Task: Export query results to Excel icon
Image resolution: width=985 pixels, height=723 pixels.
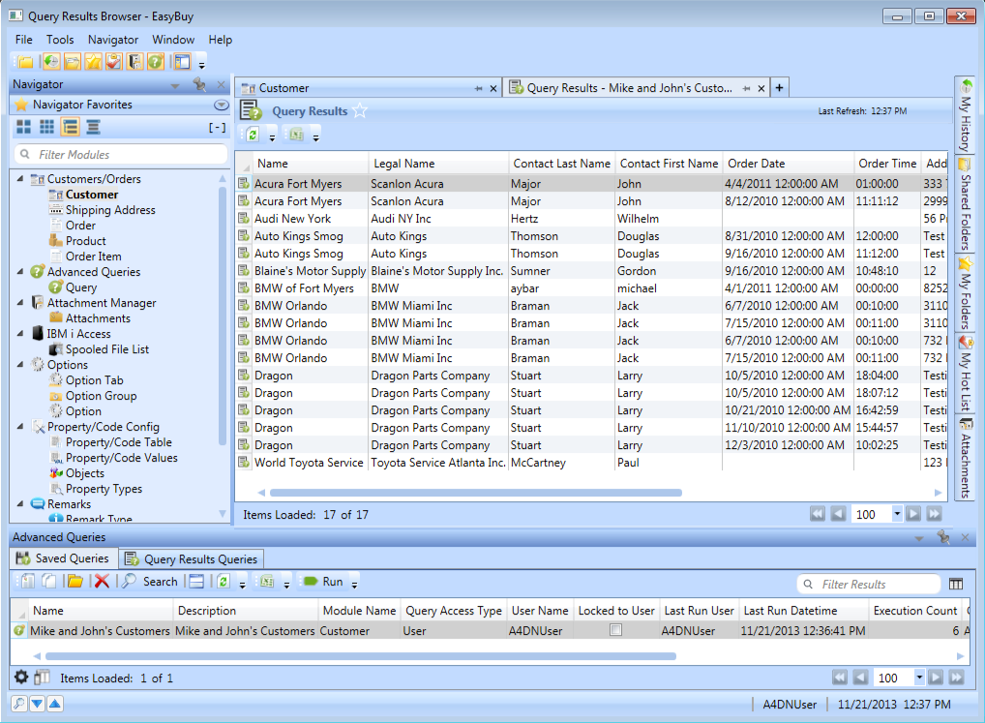Action: 296,135
